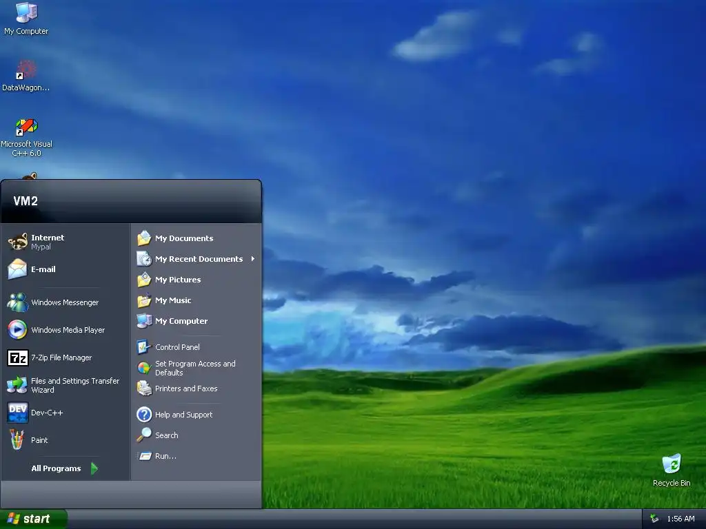Open Files and Settings Transfer Wizard icon
This screenshot has width=706, height=529.
pyautogui.click(x=17, y=385)
